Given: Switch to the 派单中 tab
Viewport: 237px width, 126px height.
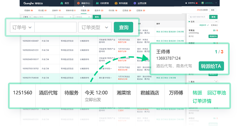Looking at the screenshot, I should click(56, 11).
